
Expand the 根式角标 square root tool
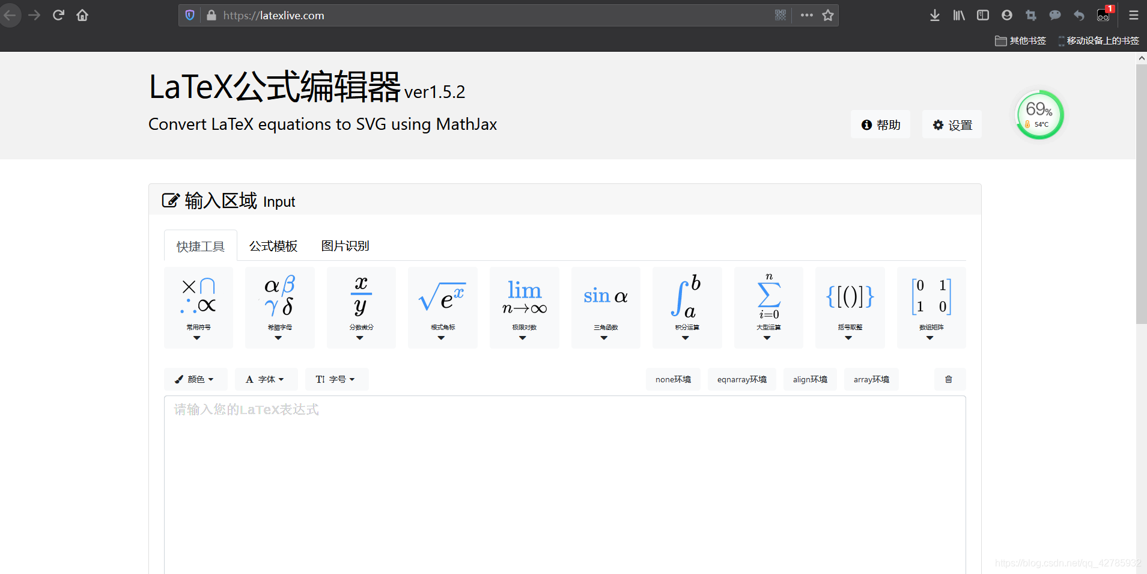coord(442,307)
